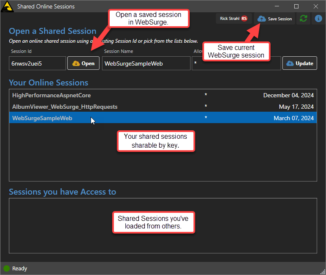The width and height of the screenshot is (326, 275).
Task: Click the Update session button
Action: coord(300,63)
